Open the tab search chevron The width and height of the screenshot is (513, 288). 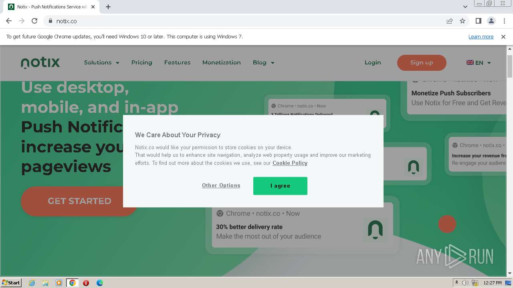(465, 7)
